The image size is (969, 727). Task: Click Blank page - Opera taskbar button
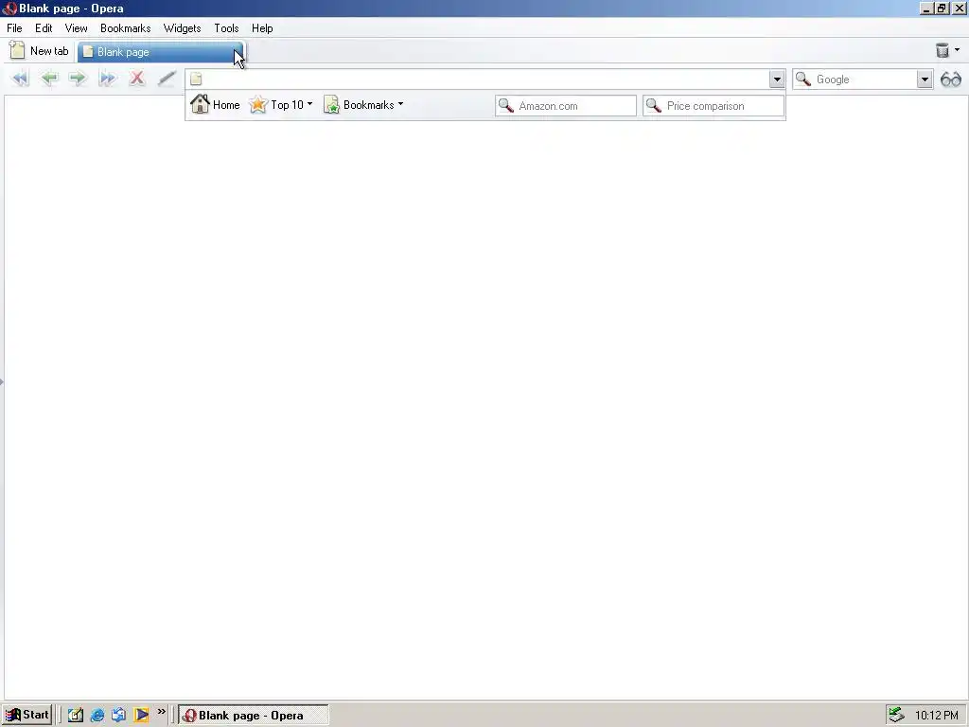coord(254,716)
